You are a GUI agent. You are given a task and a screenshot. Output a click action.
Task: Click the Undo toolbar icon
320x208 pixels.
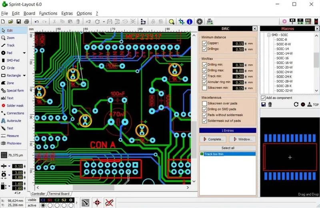pyautogui.click(x=36, y=22)
